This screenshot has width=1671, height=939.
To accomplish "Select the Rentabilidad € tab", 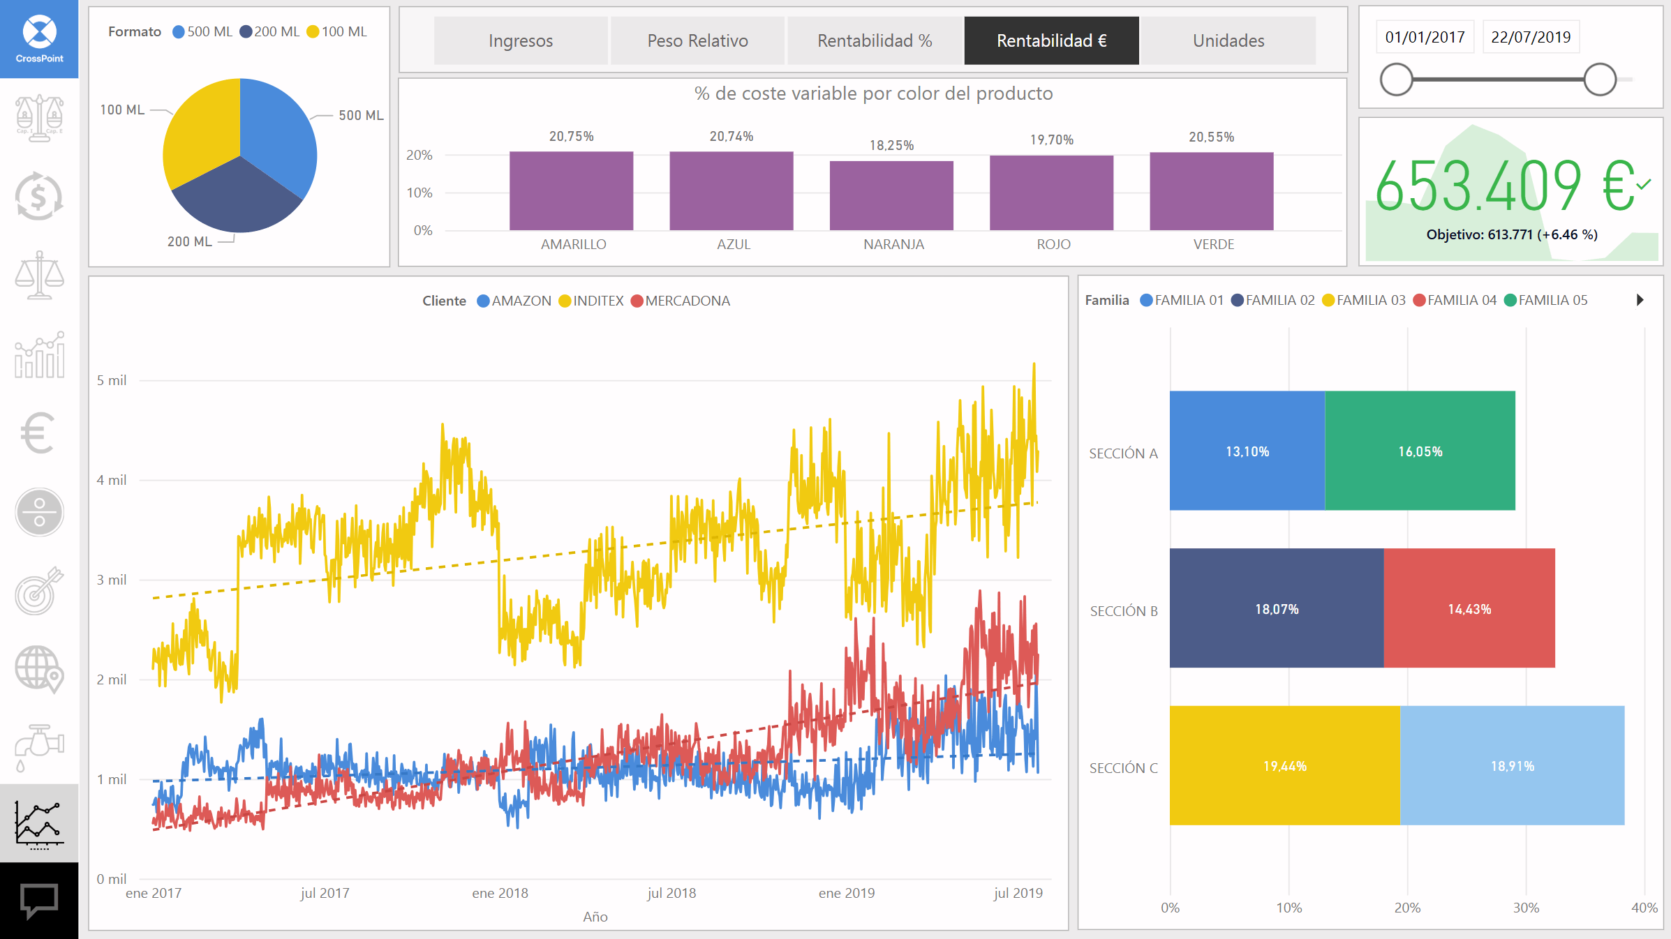I will pos(1051,40).
